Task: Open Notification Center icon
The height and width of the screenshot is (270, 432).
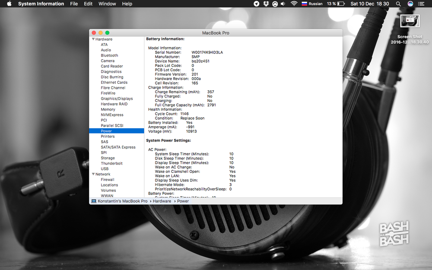Action: pyautogui.click(x=421, y=3)
